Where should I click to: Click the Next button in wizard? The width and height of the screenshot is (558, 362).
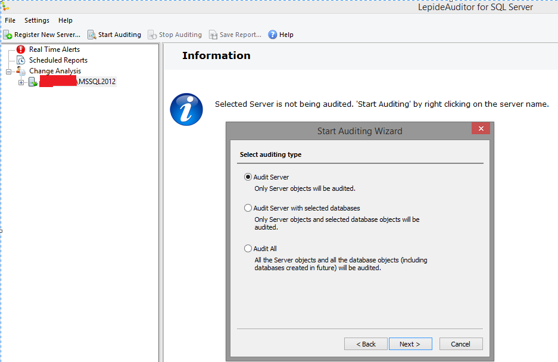coord(410,344)
